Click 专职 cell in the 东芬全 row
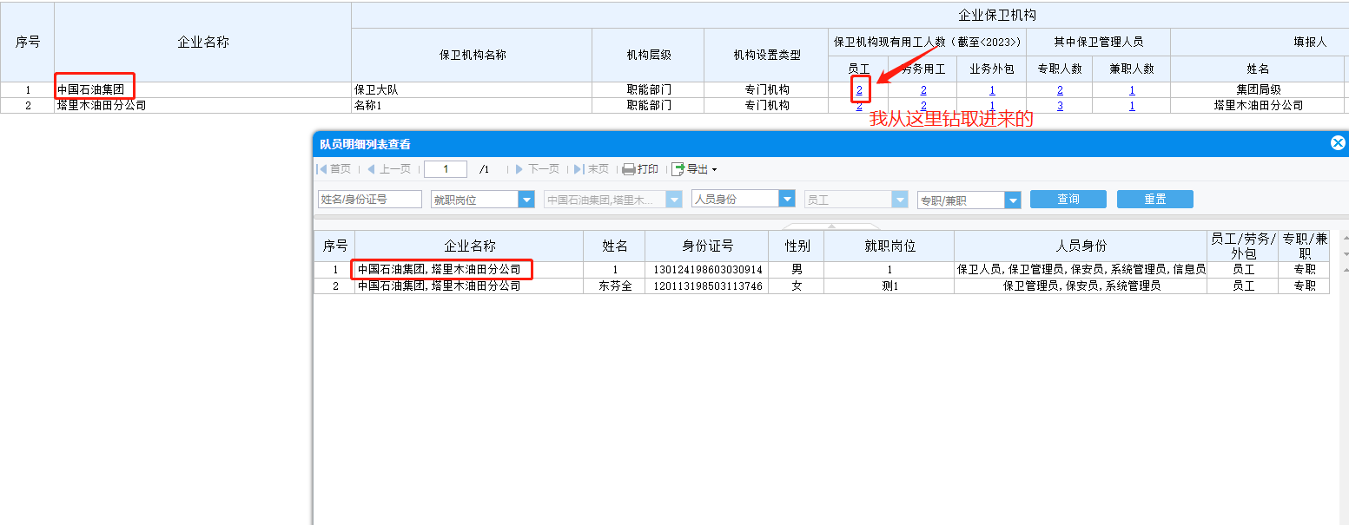 [1304, 285]
